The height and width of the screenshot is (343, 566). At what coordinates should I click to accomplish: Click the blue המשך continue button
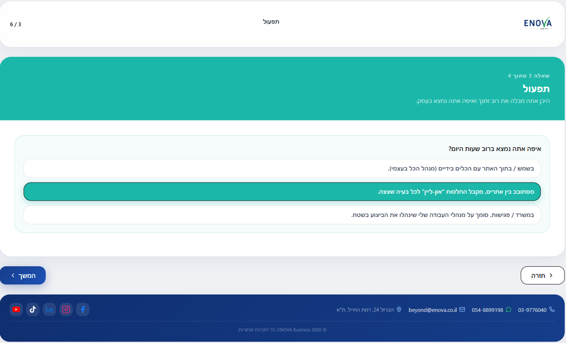(x=23, y=275)
